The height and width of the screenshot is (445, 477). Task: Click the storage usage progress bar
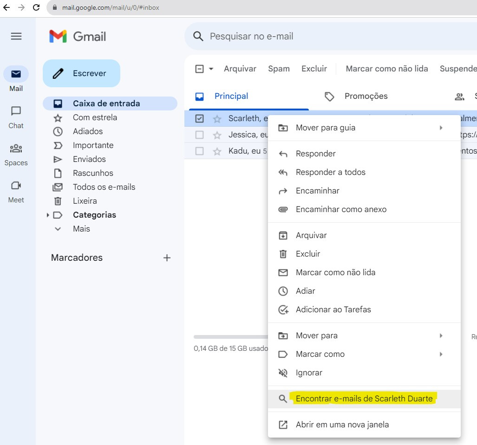click(228, 336)
